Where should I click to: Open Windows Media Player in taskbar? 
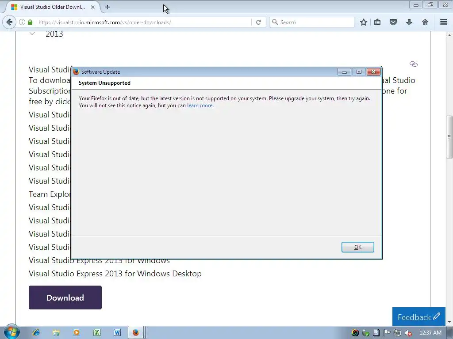[x=77, y=332]
